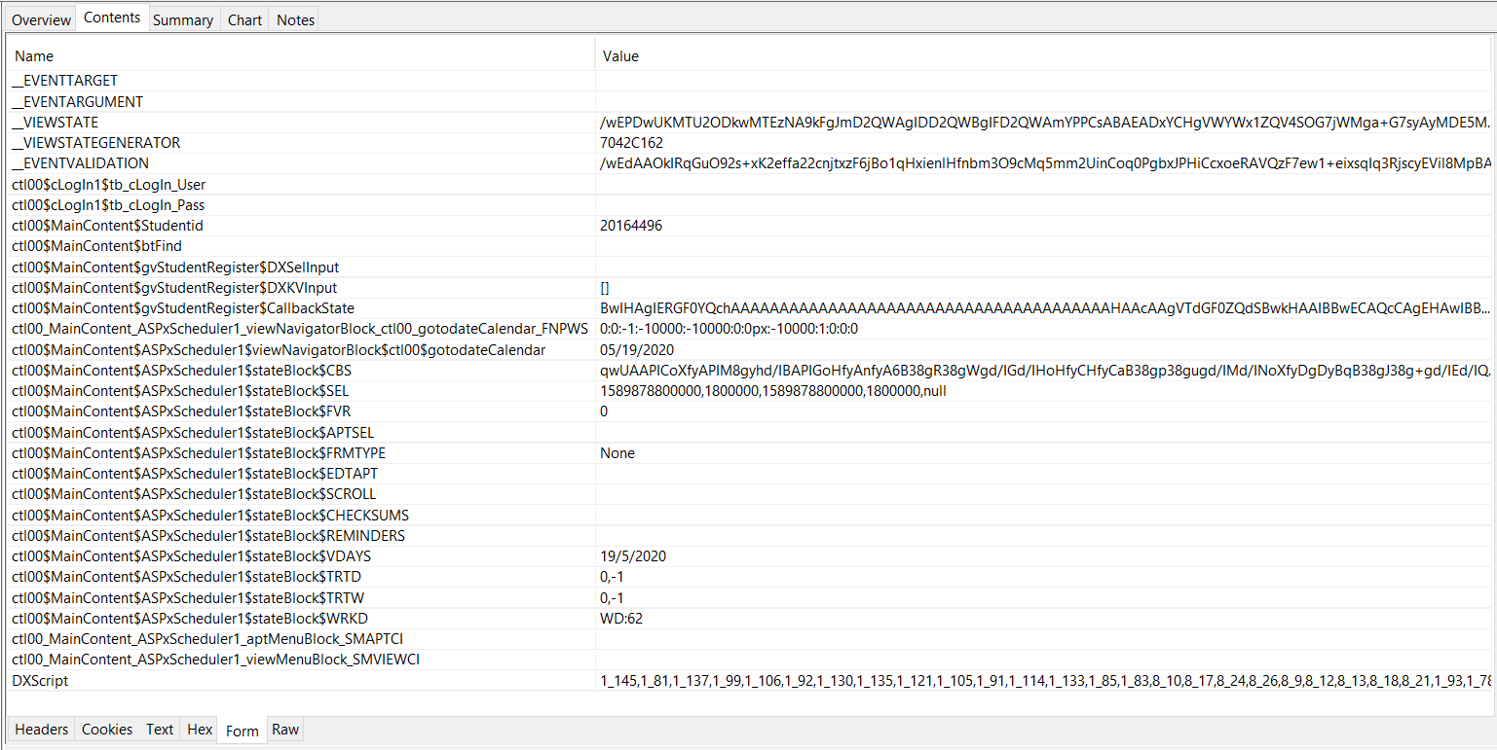Select the stateBlock$WRKD name cell
This screenshot has width=1497, height=750.
[x=302, y=619]
